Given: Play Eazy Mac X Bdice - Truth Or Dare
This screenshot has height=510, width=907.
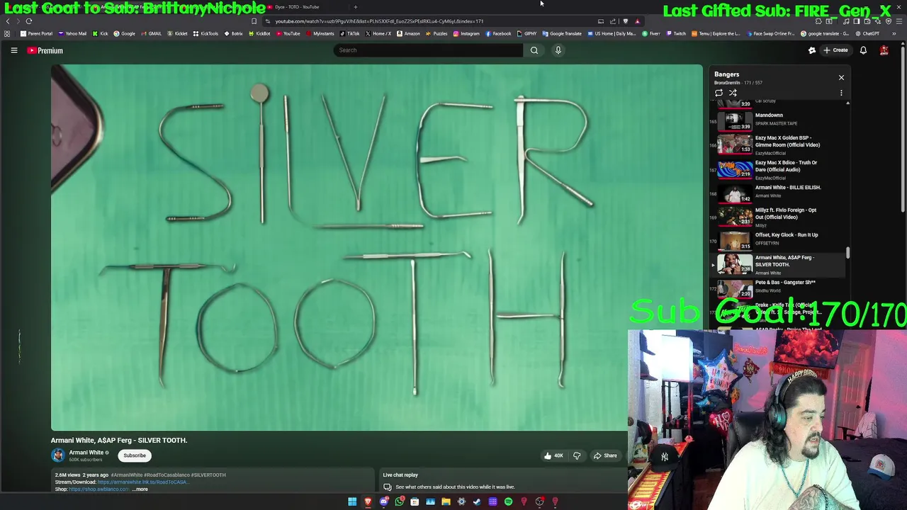Looking at the screenshot, I should pos(778,169).
